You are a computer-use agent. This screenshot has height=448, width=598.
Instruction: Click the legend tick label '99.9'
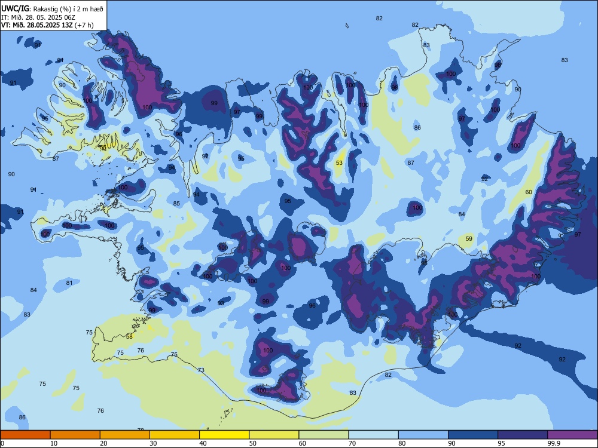[554, 443]
